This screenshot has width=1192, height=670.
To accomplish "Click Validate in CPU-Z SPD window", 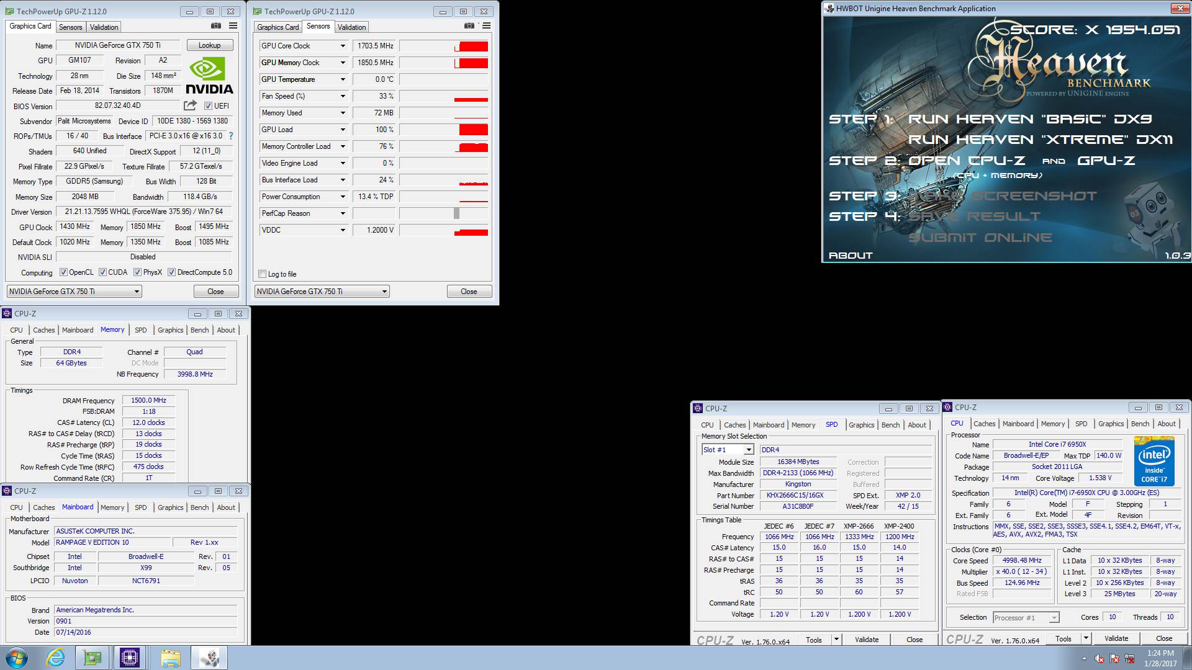I will coord(866,639).
